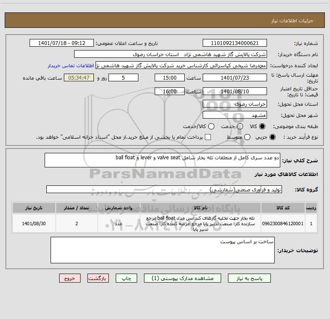Toggle Islamic treasury payment checkbox
Screen dimensions: 330x319
(208, 137)
